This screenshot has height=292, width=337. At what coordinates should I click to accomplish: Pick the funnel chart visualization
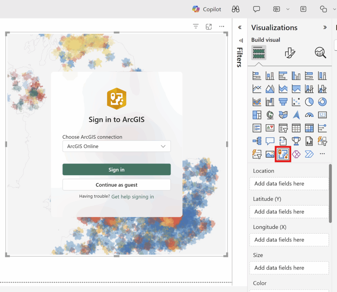(x=283, y=102)
